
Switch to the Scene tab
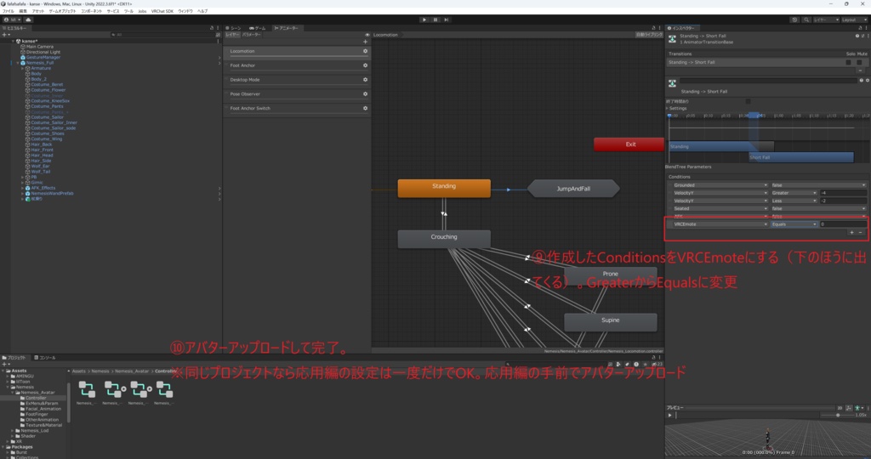[x=233, y=28]
